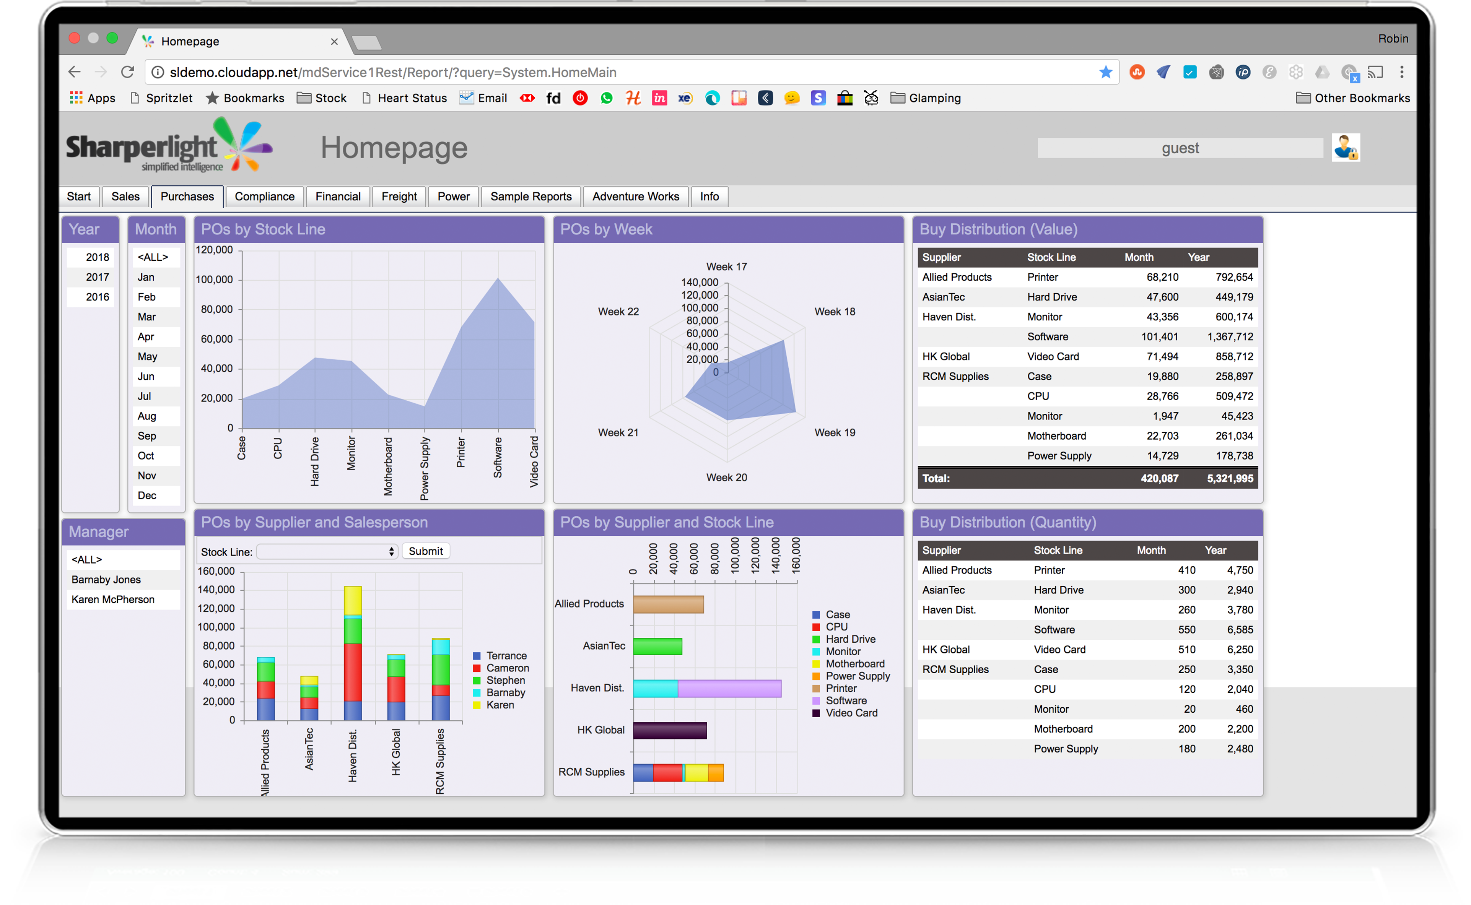
Task: Filter by manager Karen McPherson
Action: [123, 599]
